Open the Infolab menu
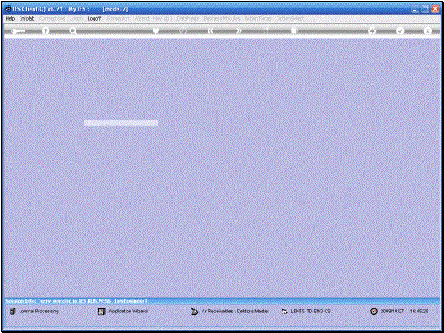 pyautogui.click(x=27, y=18)
